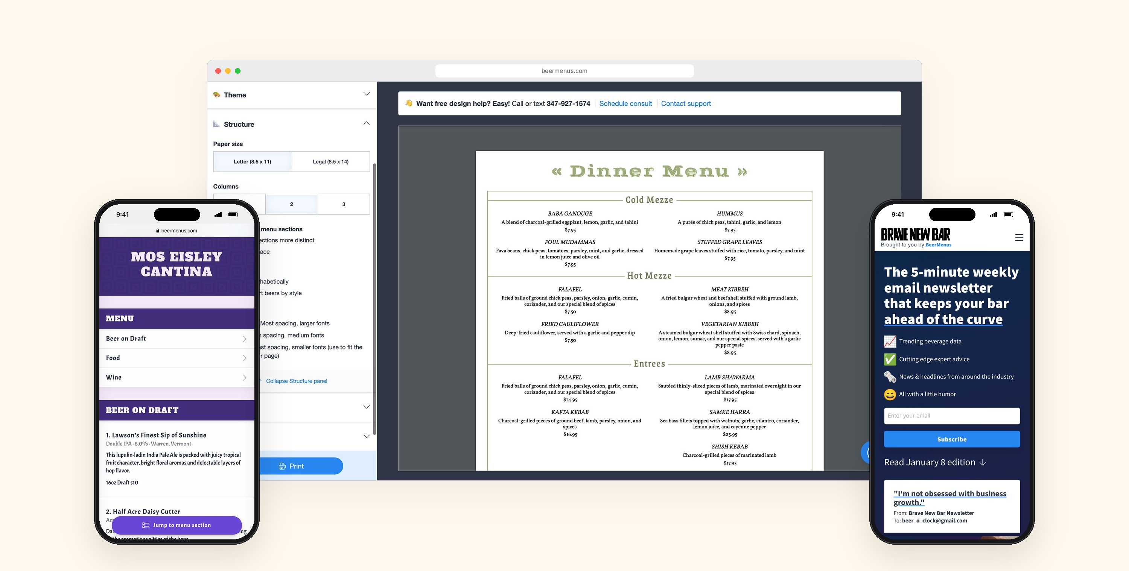1129x571 pixels.
Task: Click the palette icon next to Theme
Action: click(x=216, y=95)
